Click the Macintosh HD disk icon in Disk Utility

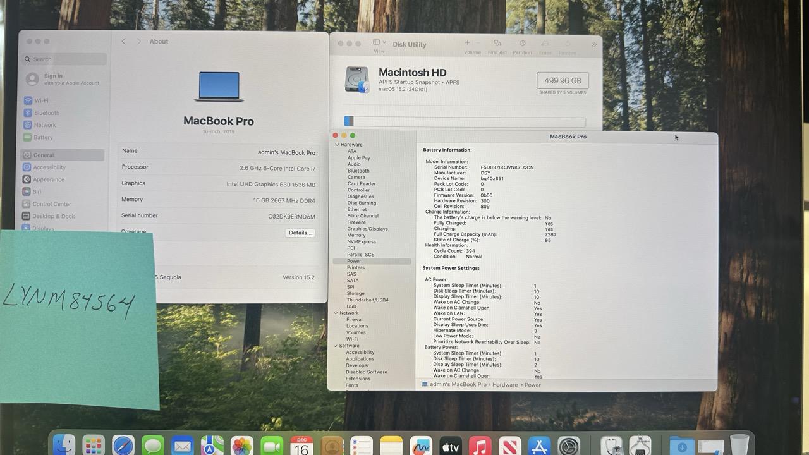point(357,80)
